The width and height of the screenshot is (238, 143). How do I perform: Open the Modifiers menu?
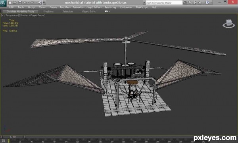click(65, 7)
